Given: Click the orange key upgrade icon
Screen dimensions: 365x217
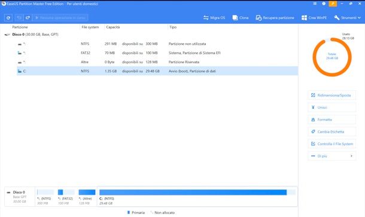Looking at the screenshot, I should 333,4.
